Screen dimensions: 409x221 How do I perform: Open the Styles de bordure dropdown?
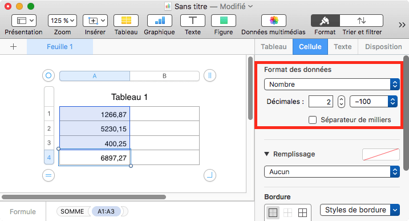coord(360,210)
